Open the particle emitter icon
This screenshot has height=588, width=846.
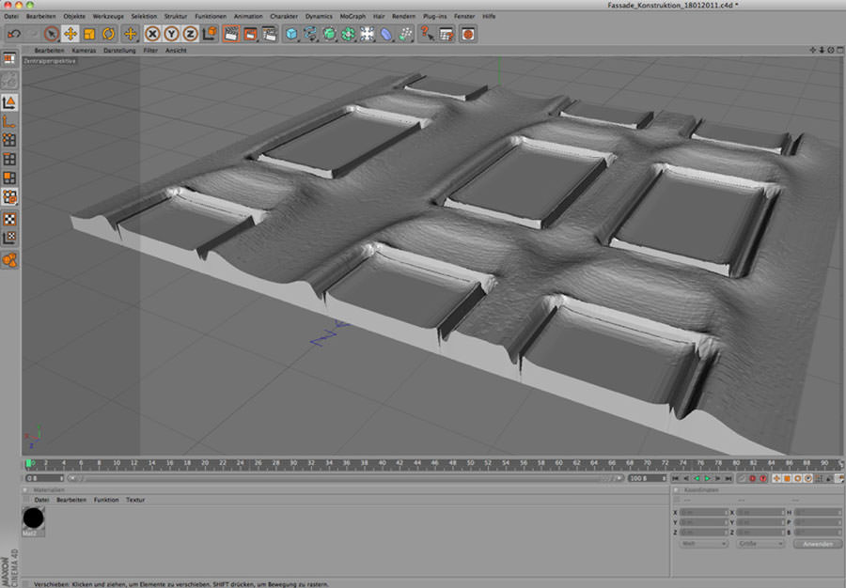point(405,34)
